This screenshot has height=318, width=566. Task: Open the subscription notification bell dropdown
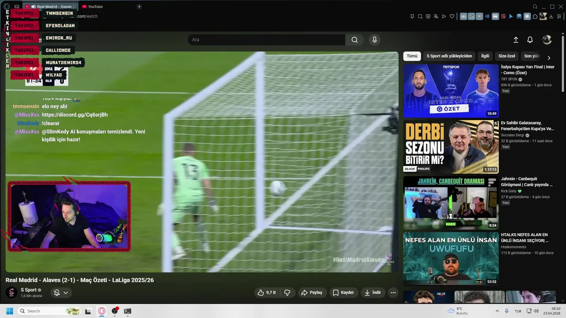click(x=61, y=292)
